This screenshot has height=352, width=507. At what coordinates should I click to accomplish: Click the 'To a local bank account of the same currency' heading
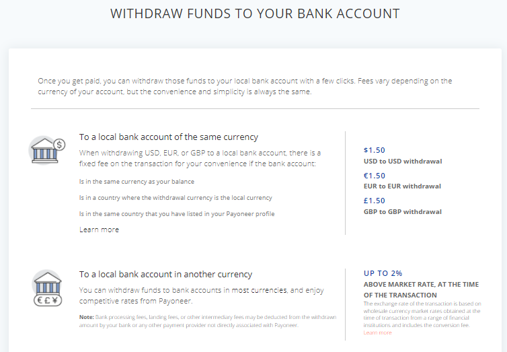click(x=169, y=137)
